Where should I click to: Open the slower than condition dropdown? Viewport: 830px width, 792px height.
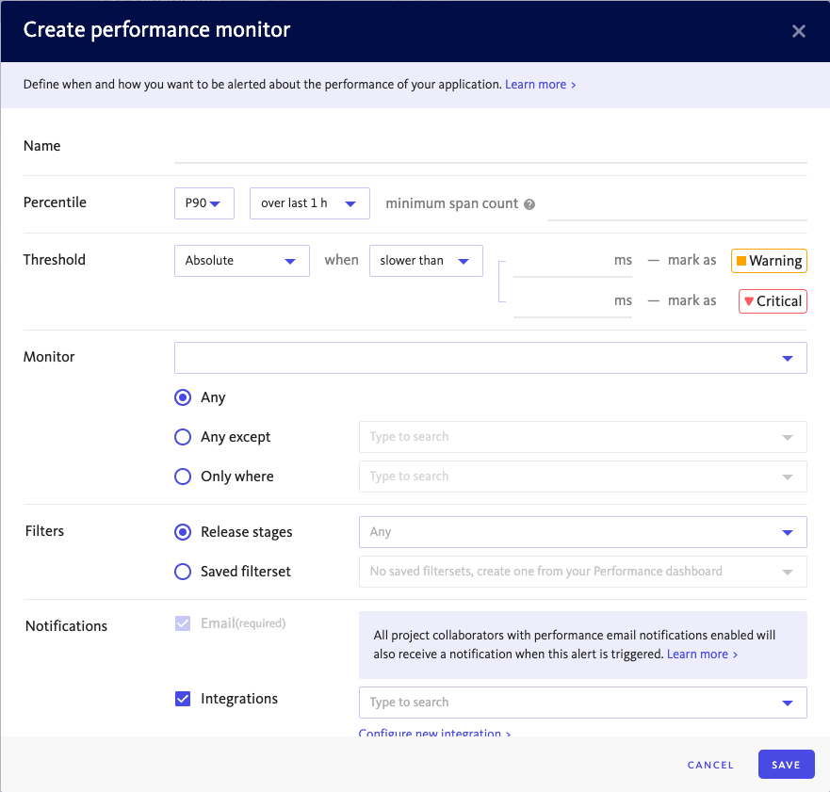coord(426,261)
